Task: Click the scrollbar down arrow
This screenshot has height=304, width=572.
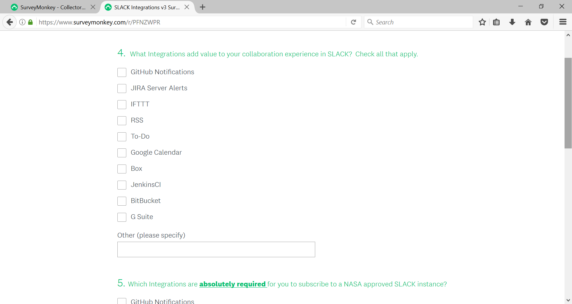Action: [x=568, y=300]
